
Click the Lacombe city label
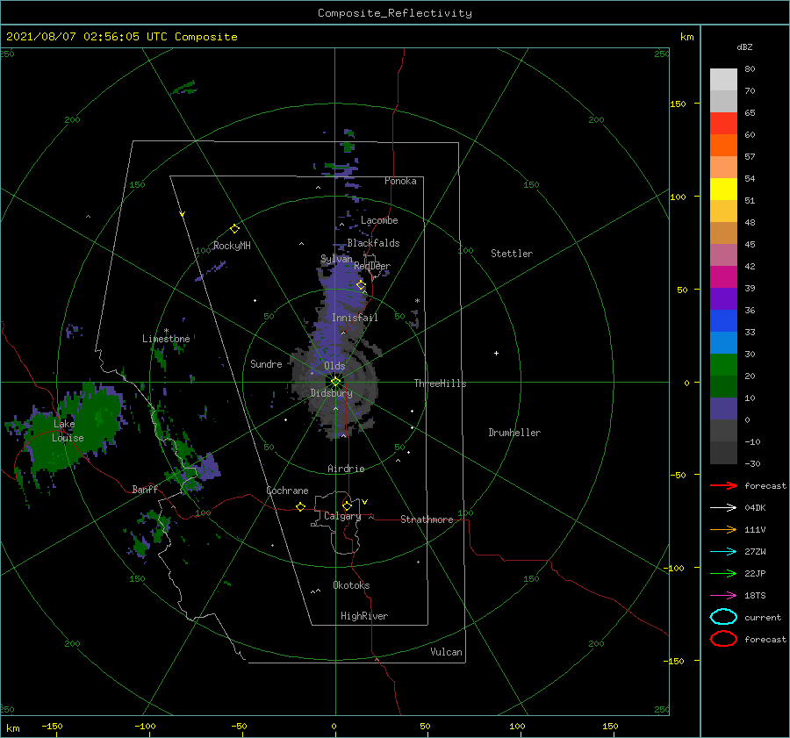click(x=379, y=220)
